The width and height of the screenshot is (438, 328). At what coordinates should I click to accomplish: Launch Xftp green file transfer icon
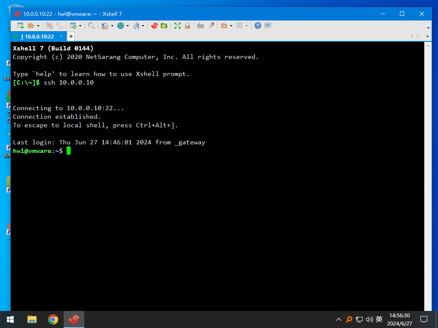164,26
